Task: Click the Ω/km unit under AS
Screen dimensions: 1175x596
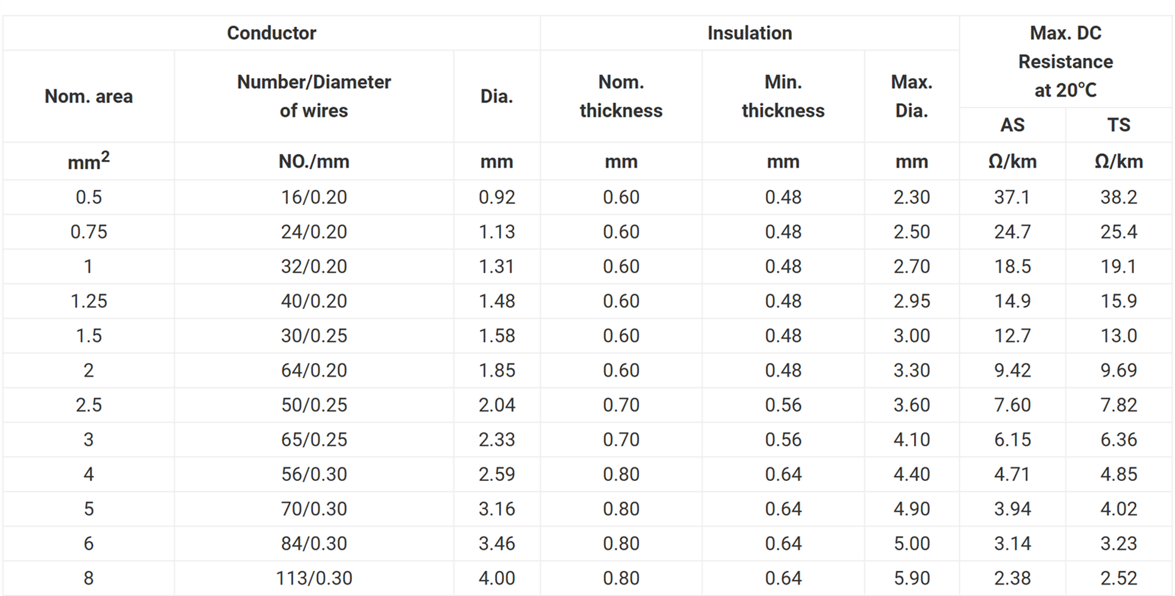Action: point(1012,161)
